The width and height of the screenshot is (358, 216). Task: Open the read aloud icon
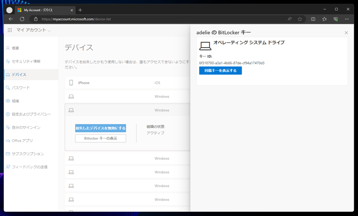point(290,19)
